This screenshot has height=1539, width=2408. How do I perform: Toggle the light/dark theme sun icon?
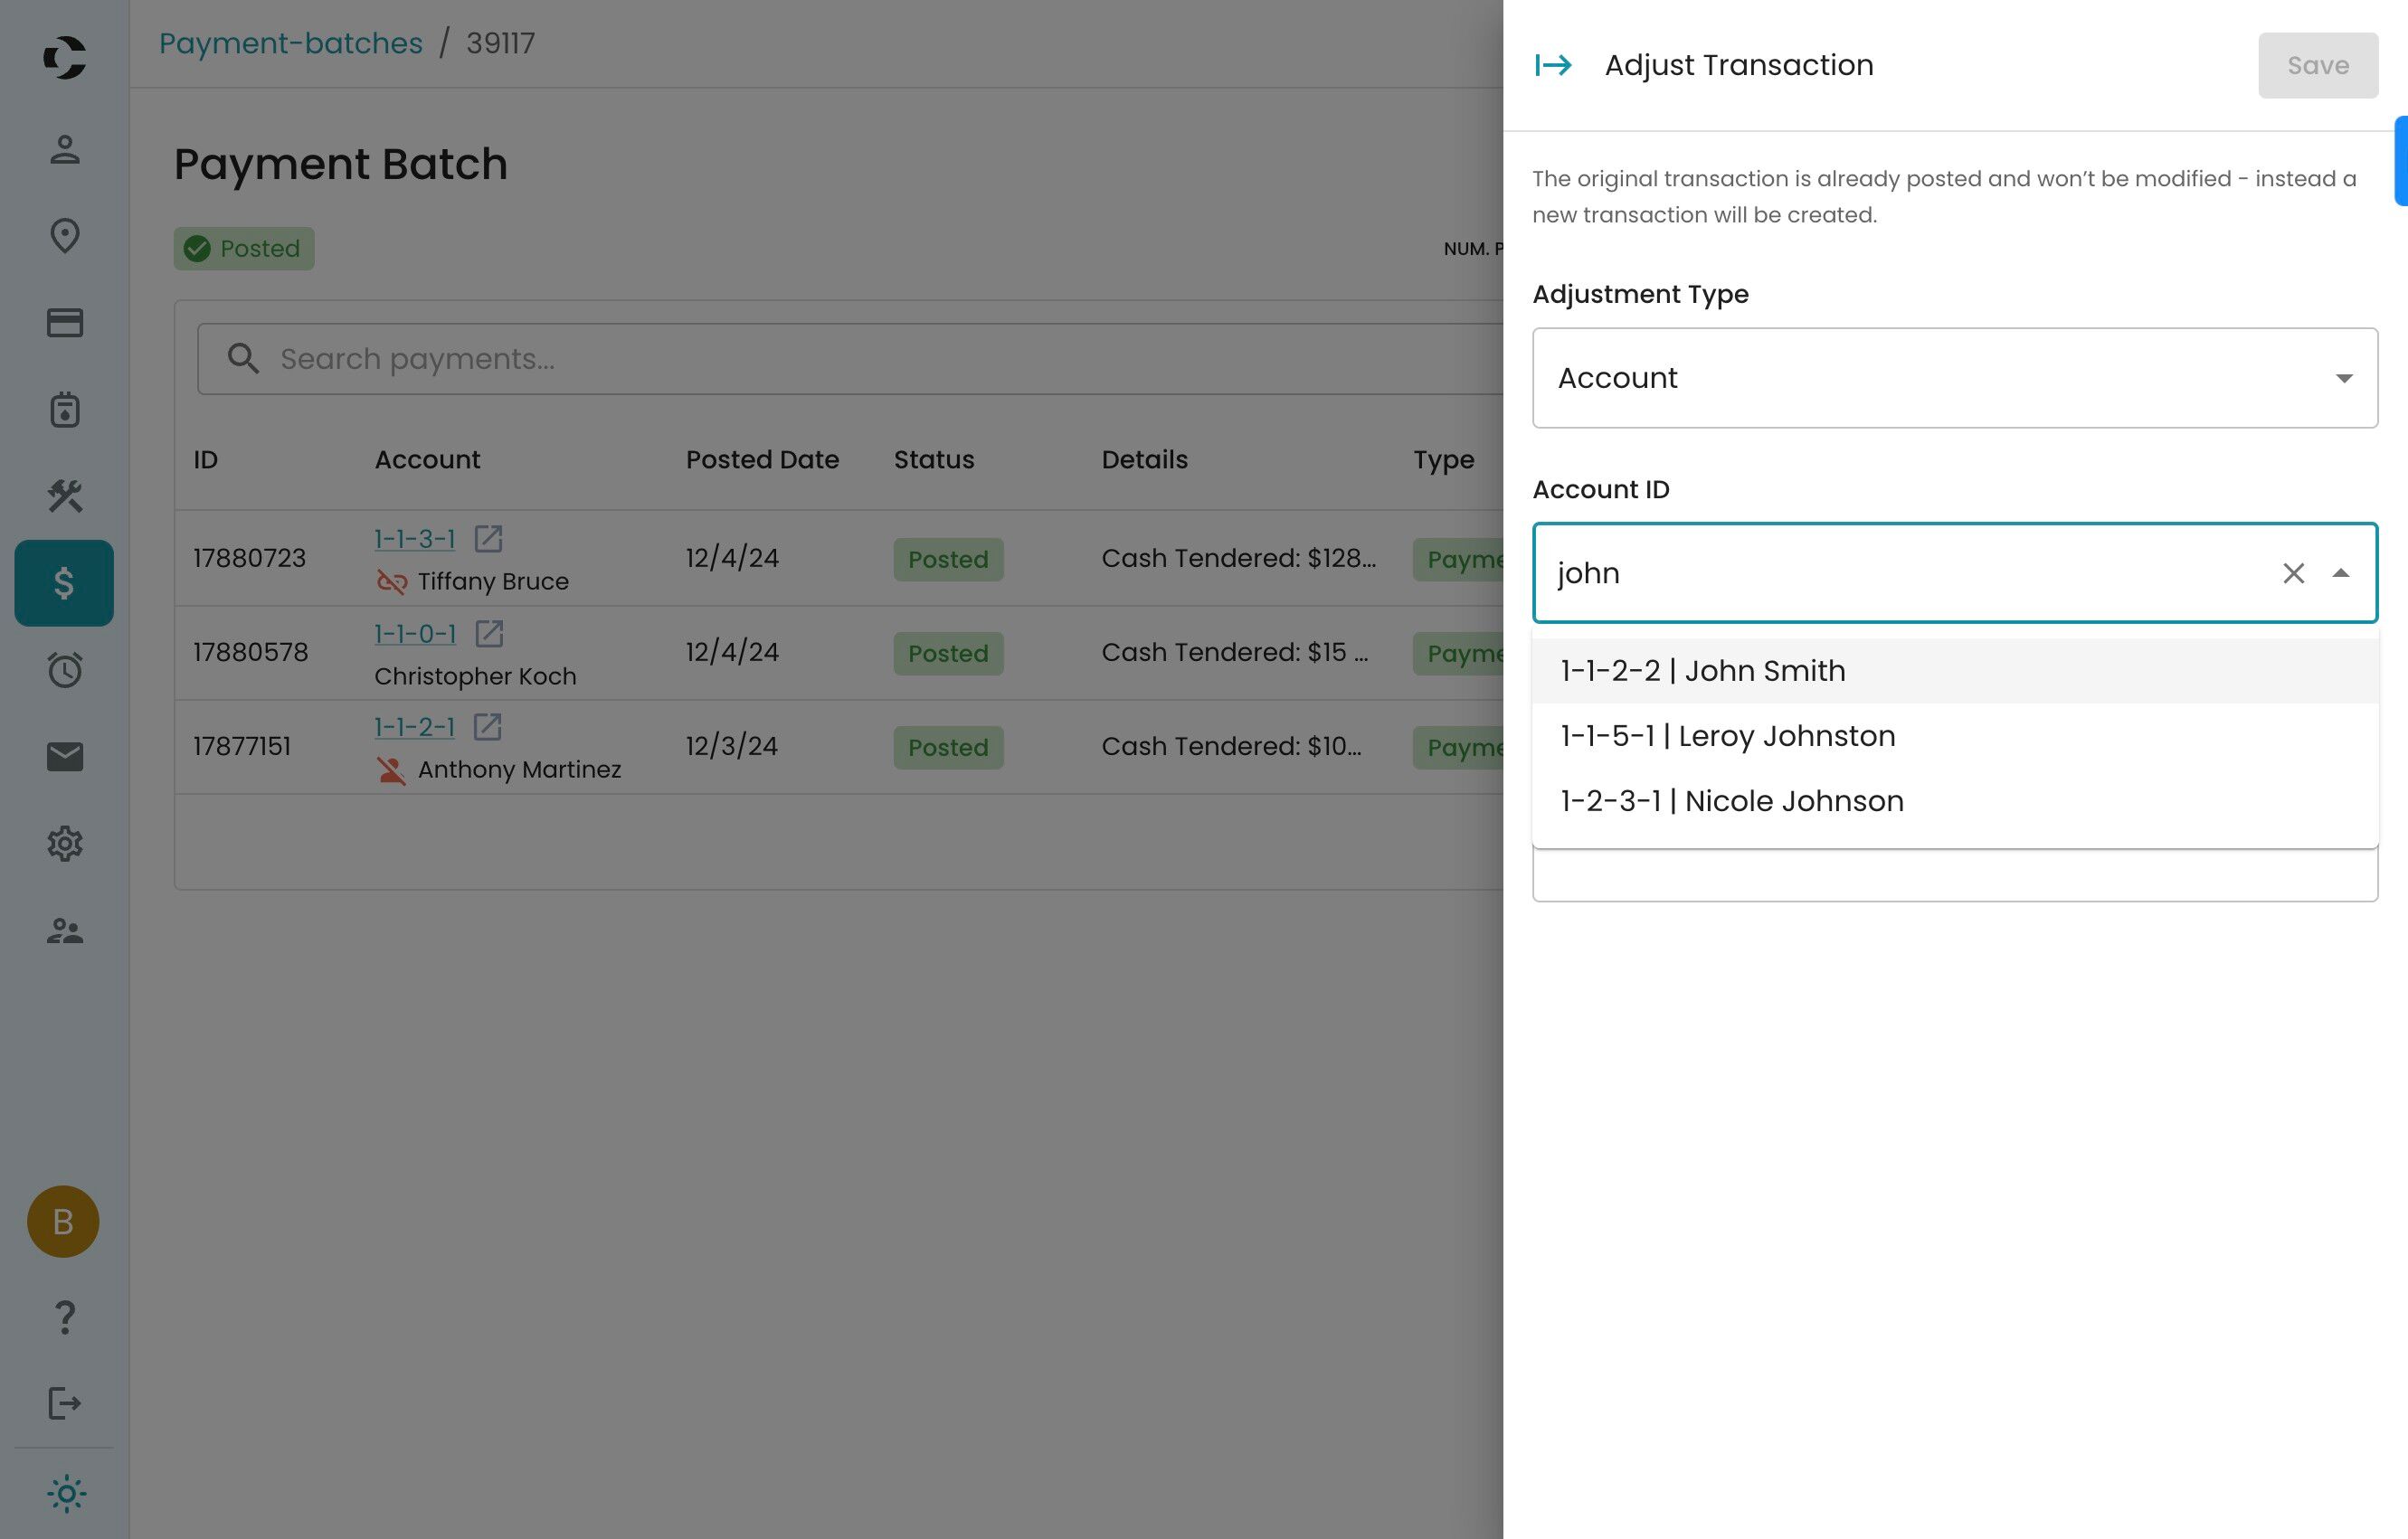point(66,1494)
